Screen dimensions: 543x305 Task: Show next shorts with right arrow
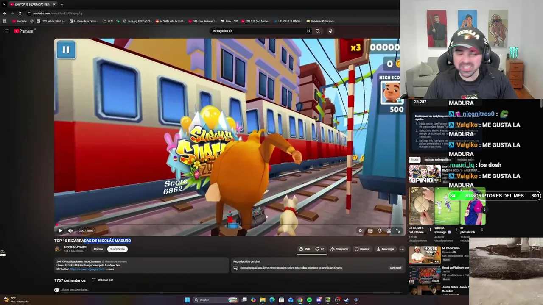(484, 209)
